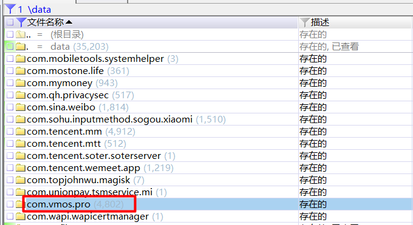Check the box for com.wapi.wapicertmanager
The image size is (413, 225).
[10, 217]
